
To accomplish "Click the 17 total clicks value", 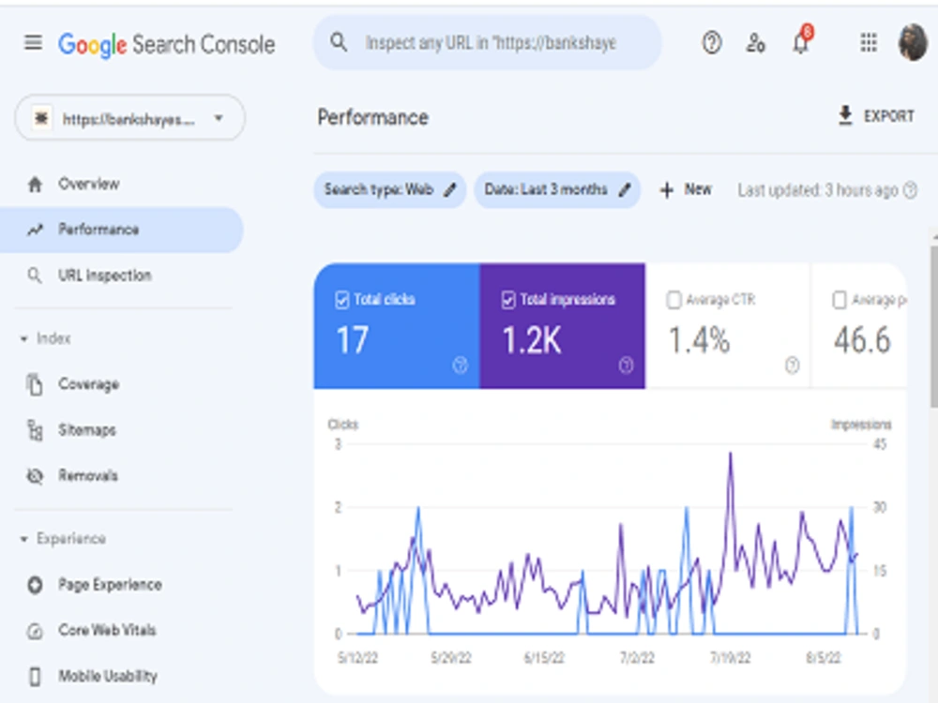I will pyautogui.click(x=352, y=341).
